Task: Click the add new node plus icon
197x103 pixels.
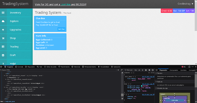Action: coord(118,70)
